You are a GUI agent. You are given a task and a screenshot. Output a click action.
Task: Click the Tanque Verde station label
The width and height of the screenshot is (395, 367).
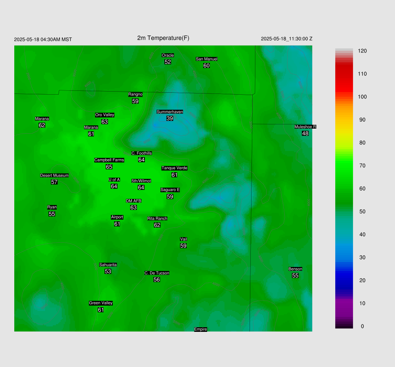pos(174,168)
